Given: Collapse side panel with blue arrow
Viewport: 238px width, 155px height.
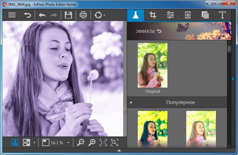Looking at the screenshot, I should (233, 79).
